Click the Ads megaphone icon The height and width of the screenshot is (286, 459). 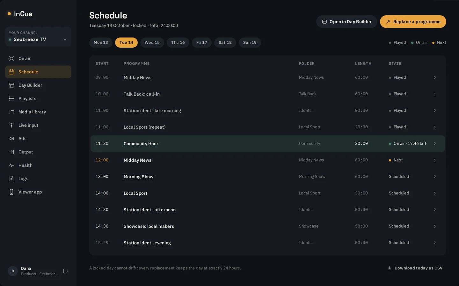pyautogui.click(x=11, y=139)
